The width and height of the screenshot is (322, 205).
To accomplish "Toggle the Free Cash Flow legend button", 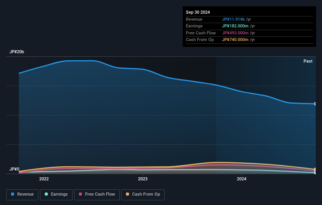I will (x=97, y=194).
